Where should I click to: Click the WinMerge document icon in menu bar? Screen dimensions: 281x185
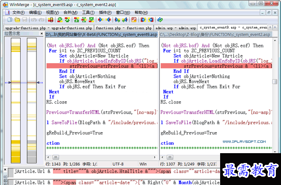click(x=7, y=12)
